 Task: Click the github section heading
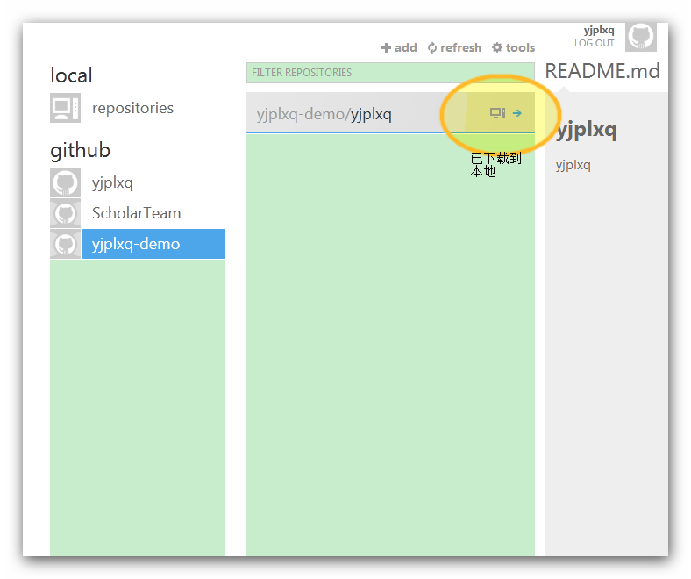click(x=80, y=151)
